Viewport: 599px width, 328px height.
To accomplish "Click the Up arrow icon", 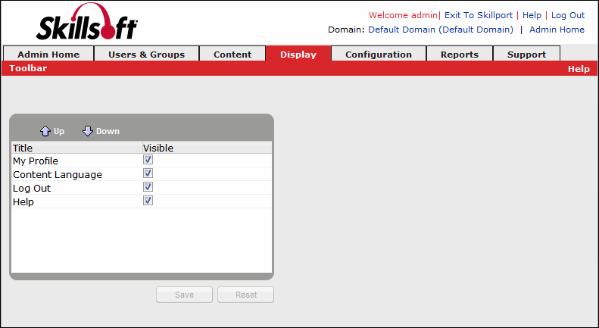I will pyautogui.click(x=45, y=131).
